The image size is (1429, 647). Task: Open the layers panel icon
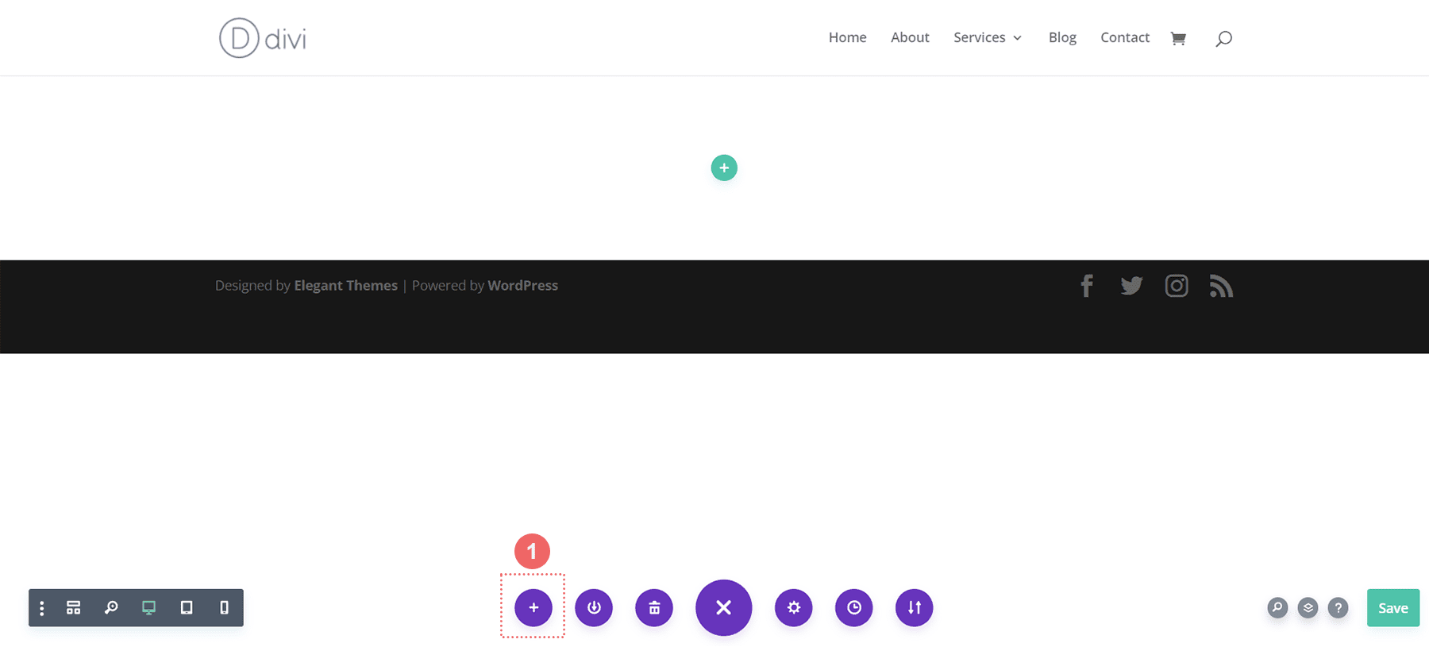click(1308, 608)
